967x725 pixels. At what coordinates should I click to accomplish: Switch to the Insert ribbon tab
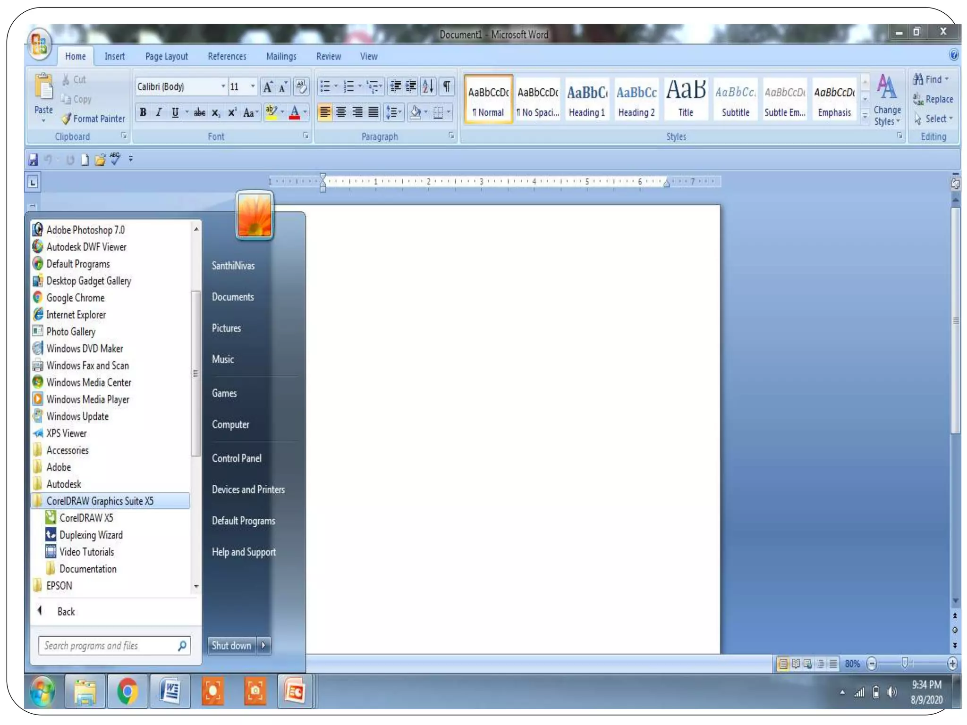coord(114,56)
